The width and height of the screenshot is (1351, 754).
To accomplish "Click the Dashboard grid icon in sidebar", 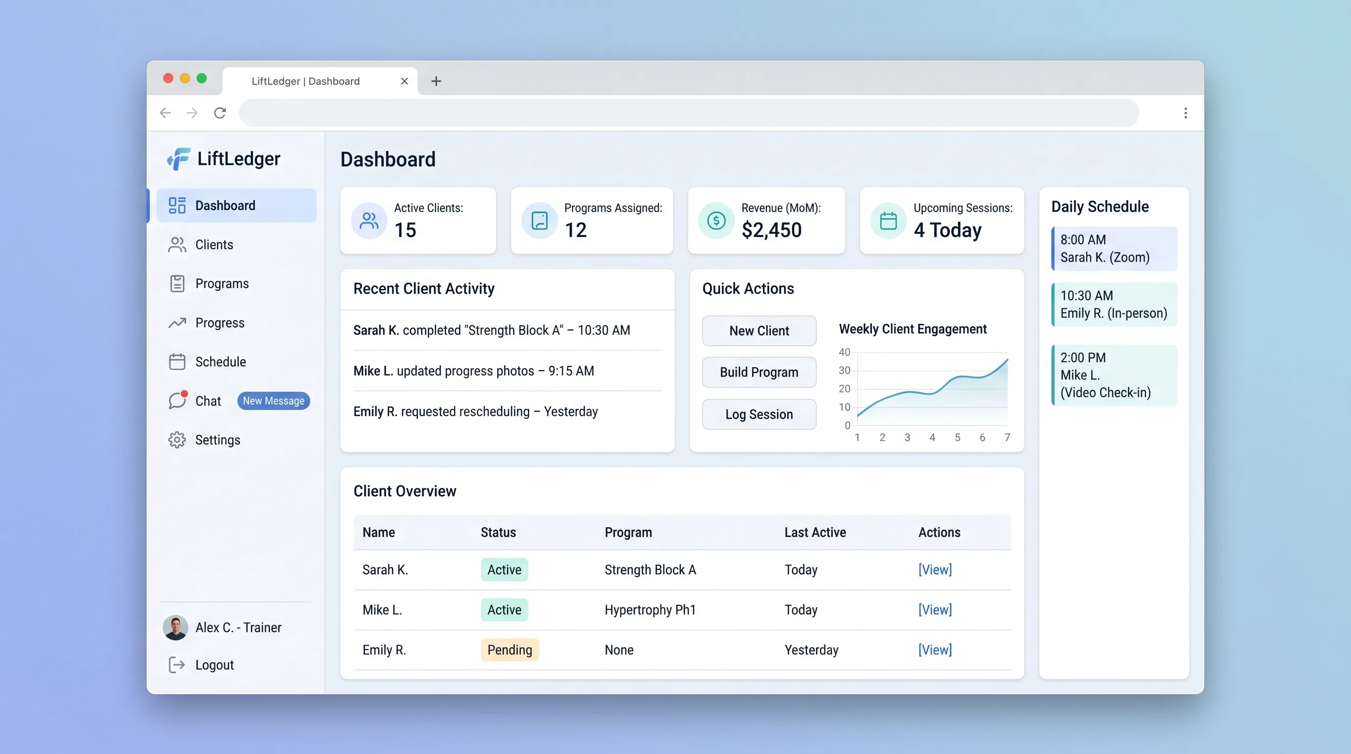I will tap(177, 206).
